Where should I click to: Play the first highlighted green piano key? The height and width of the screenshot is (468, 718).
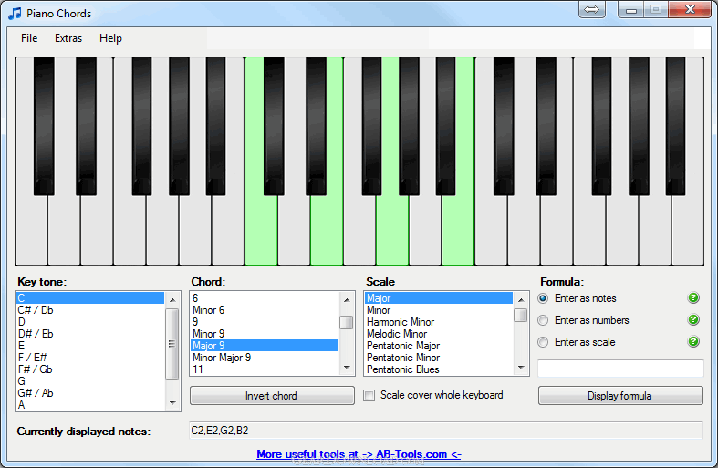[x=261, y=231]
